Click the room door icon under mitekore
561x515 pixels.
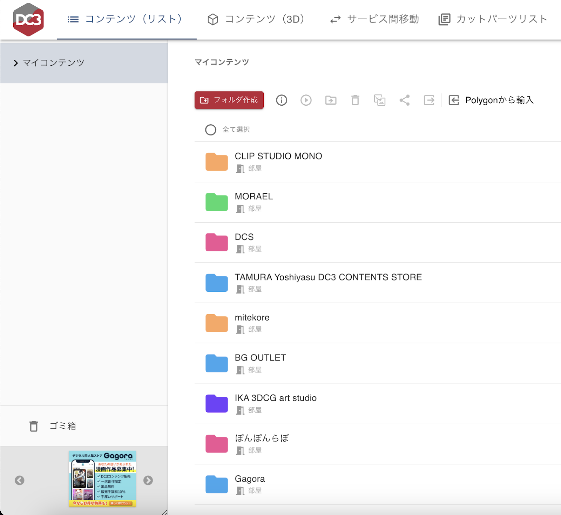point(240,330)
